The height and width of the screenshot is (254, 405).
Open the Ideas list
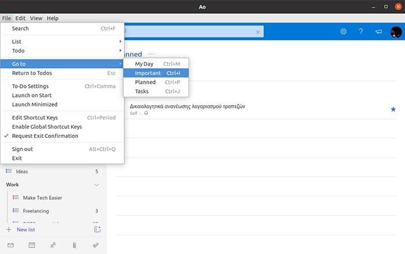click(x=53, y=171)
